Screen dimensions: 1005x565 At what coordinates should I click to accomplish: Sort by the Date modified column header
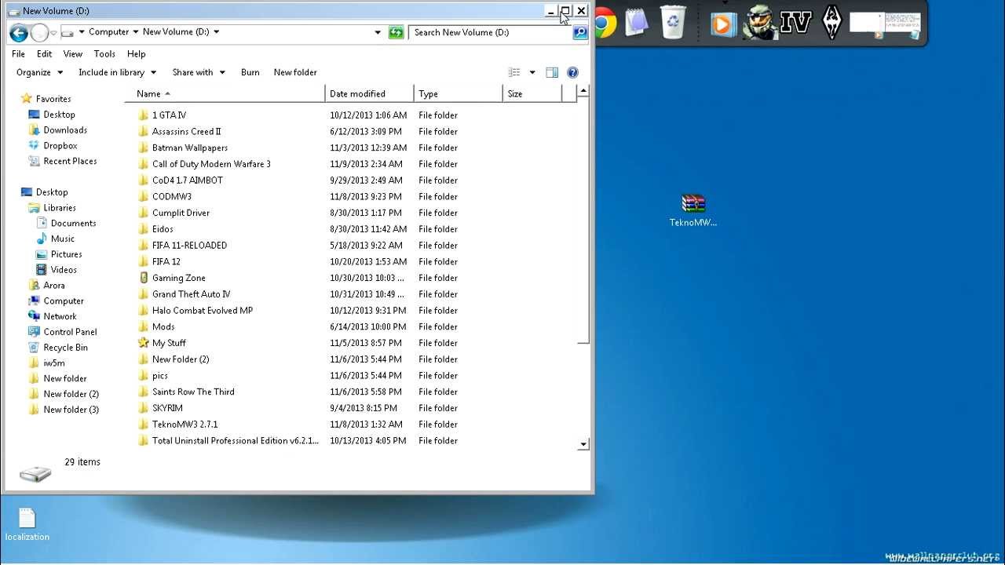click(x=369, y=93)
